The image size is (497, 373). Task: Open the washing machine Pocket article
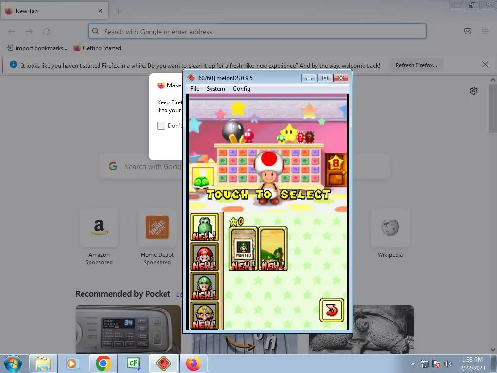click(128, 329)
